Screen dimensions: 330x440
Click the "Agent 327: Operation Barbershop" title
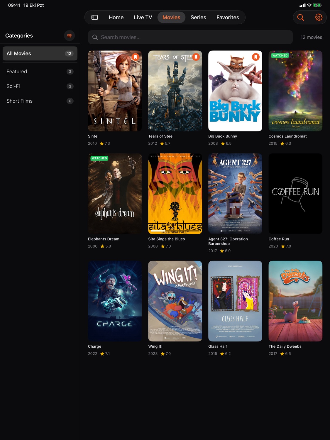click(228, 241)
